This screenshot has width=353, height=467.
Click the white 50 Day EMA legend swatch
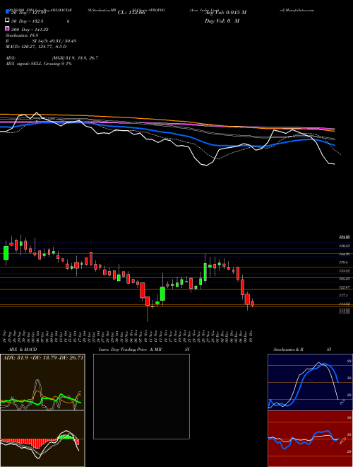7,21
